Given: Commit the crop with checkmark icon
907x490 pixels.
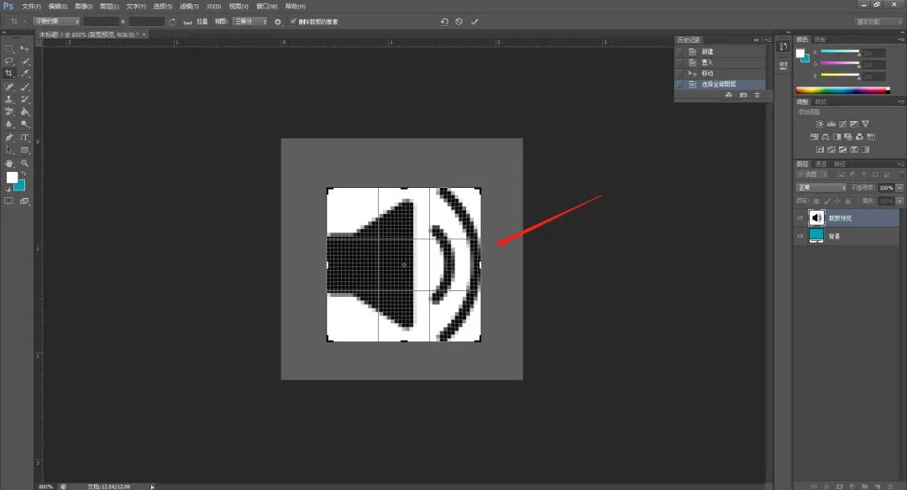Looking at the screenshot, I should click(474, 21).
